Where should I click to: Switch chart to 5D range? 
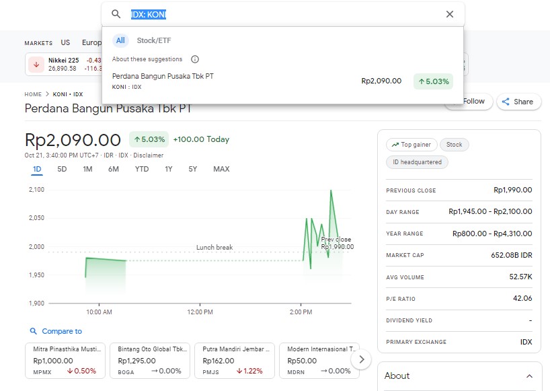[62, 169]
